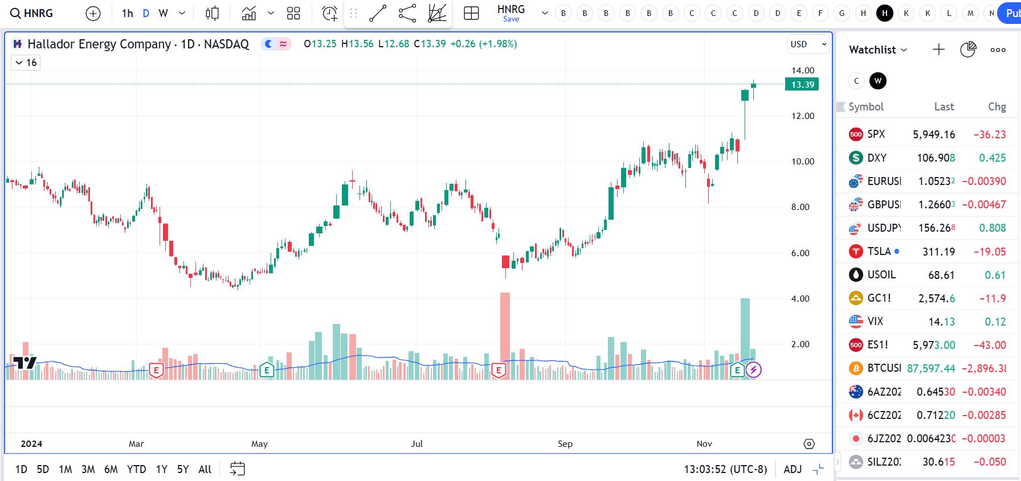Toggle ADJ adjusted data setting
This screenshot has width=1021, height=481.
[x=793, y=469]
